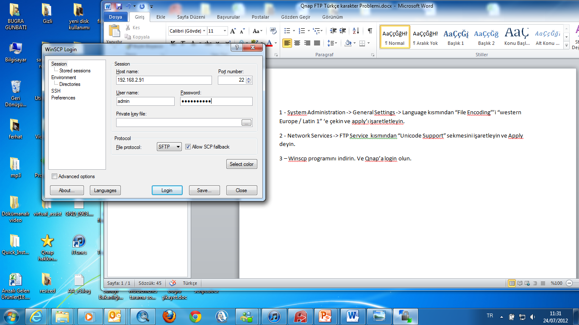
Task: Click the About... button in WinSCP
Action: [x=67, y=190]
